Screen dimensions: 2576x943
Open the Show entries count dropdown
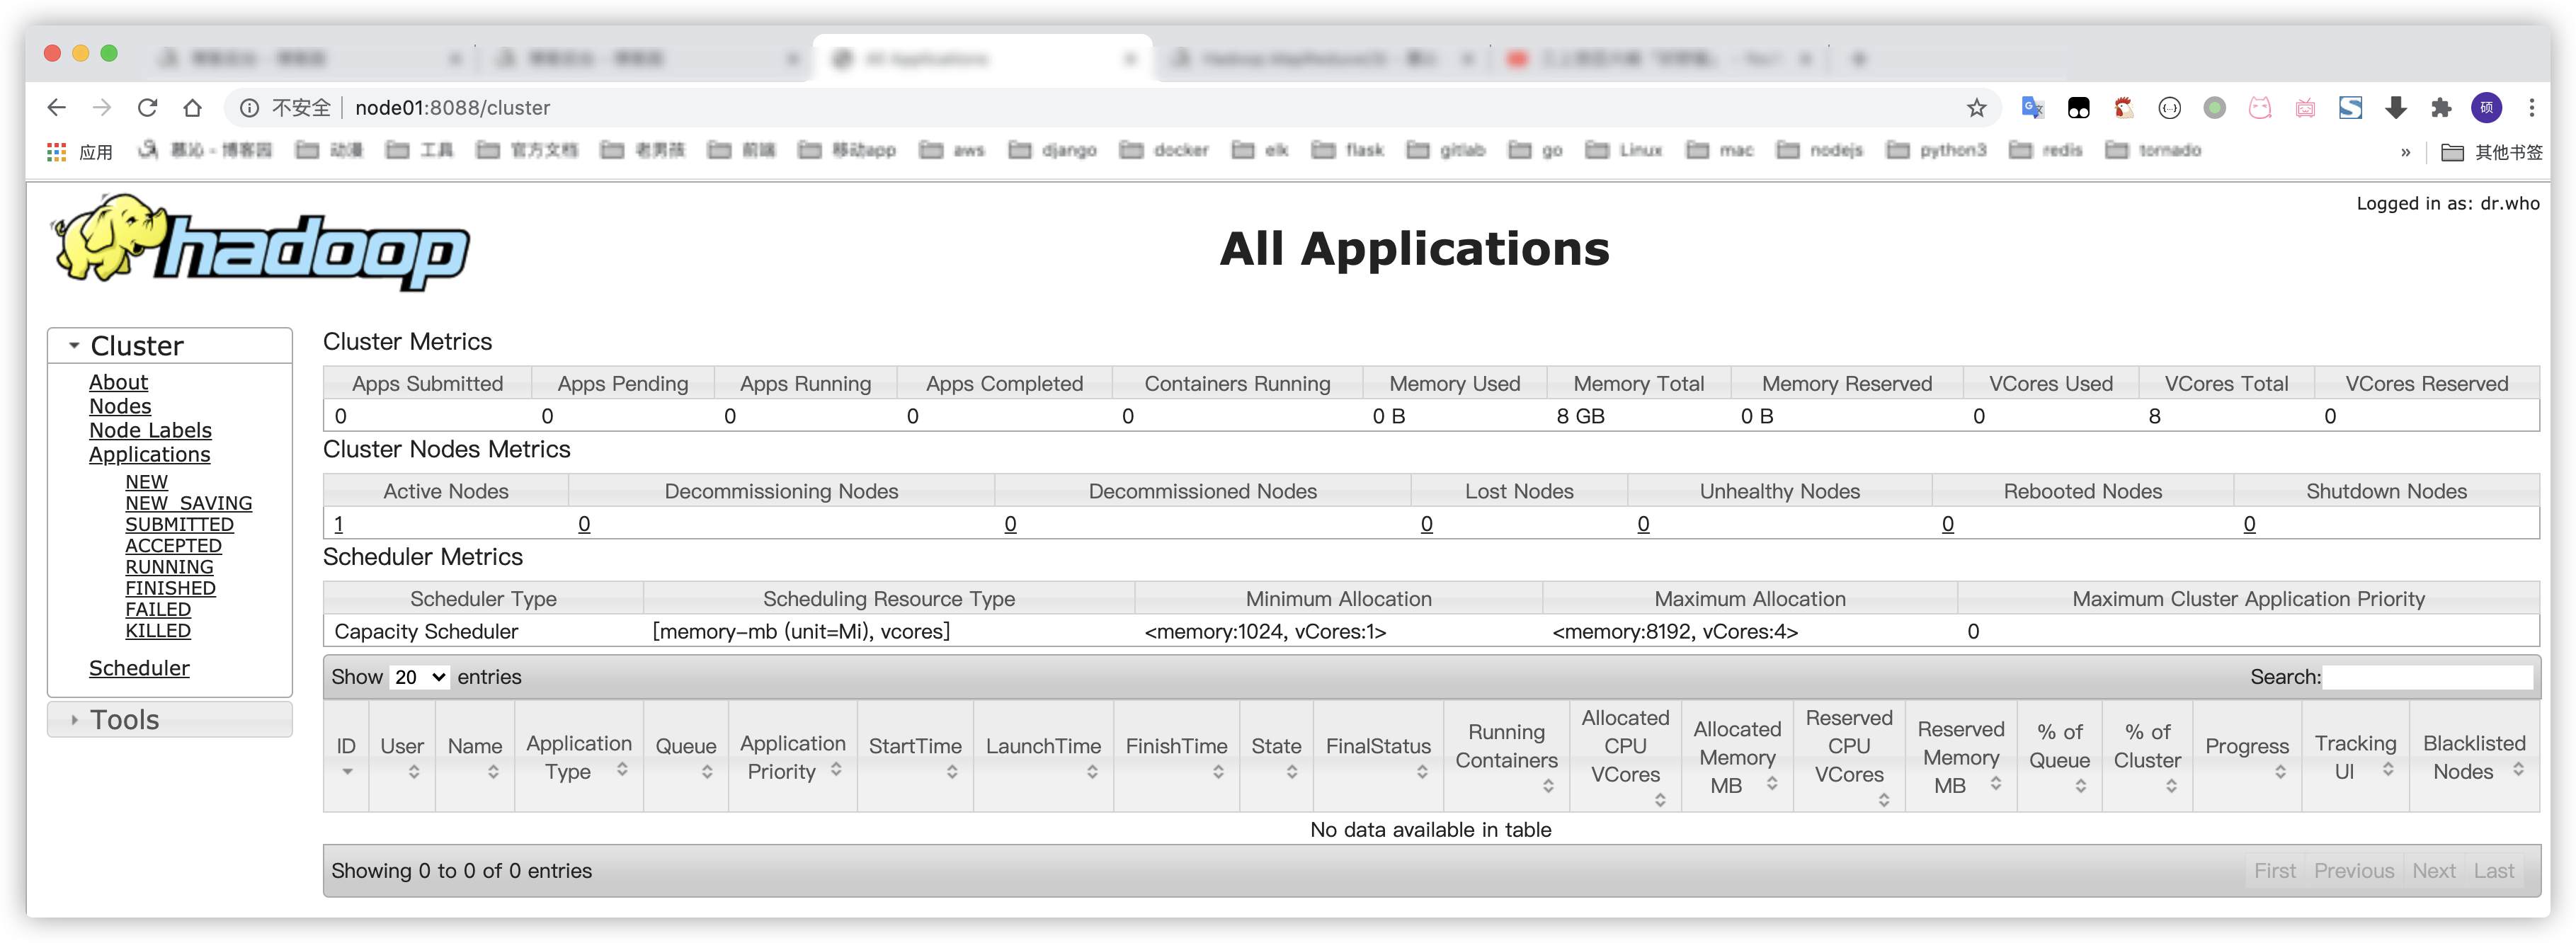click(419, 677)
